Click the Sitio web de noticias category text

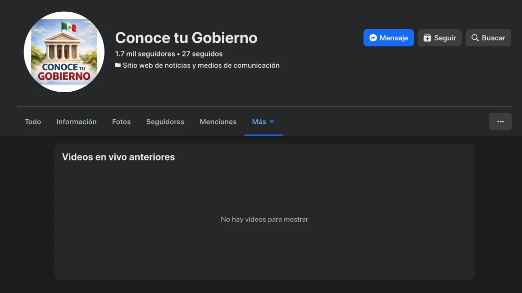click(x=201, y=65)
